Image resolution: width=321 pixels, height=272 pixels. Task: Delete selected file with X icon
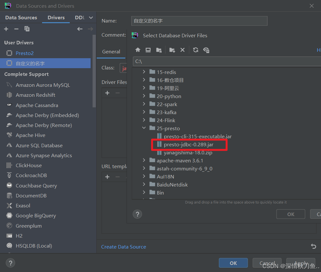click(183, 50)
